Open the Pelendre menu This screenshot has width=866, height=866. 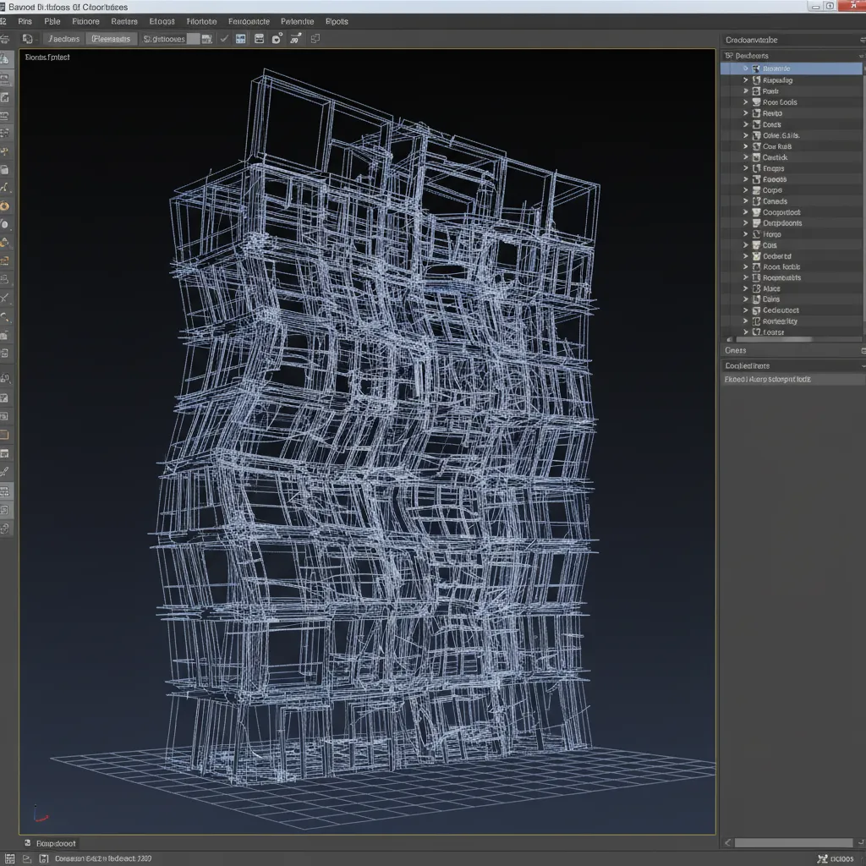pos(298,21)
